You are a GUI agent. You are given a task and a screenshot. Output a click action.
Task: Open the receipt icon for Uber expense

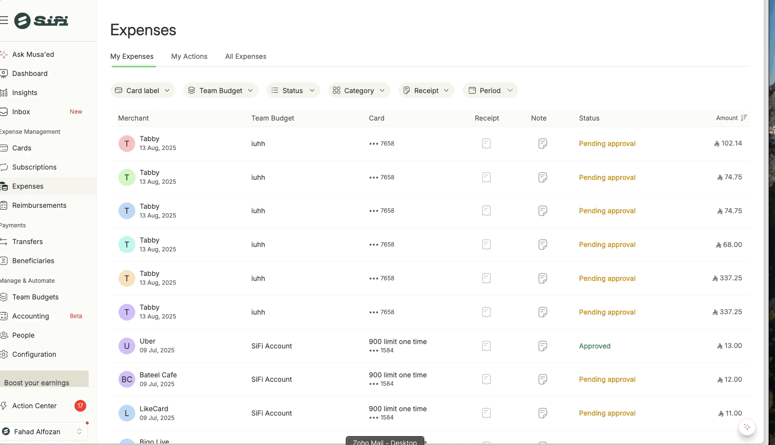[486, 346]
